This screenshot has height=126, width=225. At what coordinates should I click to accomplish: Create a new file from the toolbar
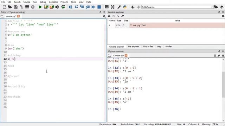[5, 7]
